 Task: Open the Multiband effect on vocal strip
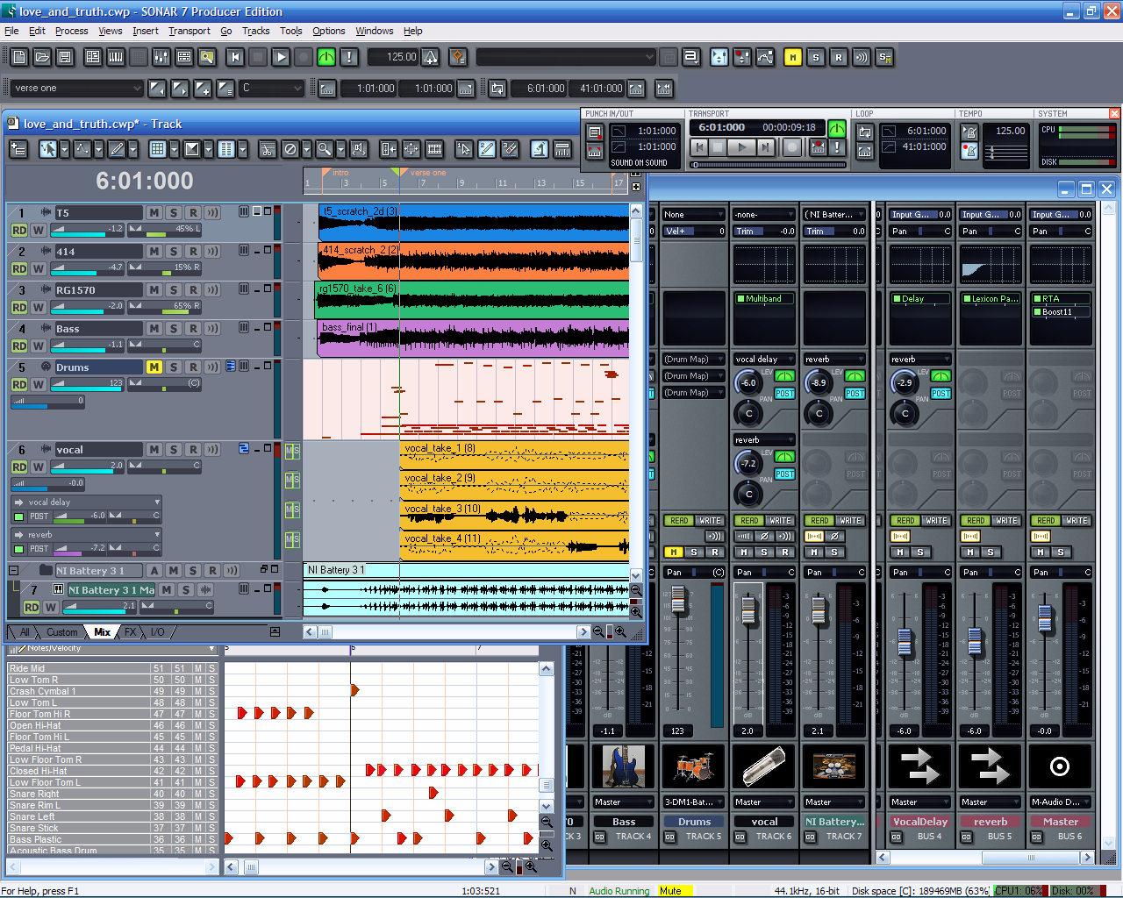(763, 299)
